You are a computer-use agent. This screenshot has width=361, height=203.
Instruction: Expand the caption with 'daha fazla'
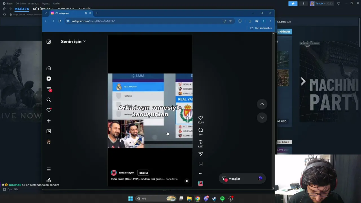[171, 179]
